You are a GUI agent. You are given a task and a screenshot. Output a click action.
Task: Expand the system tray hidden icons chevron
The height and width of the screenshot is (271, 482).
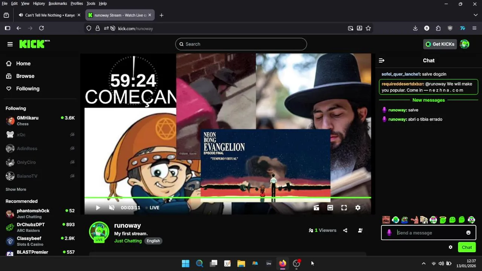tap(424, 263)
